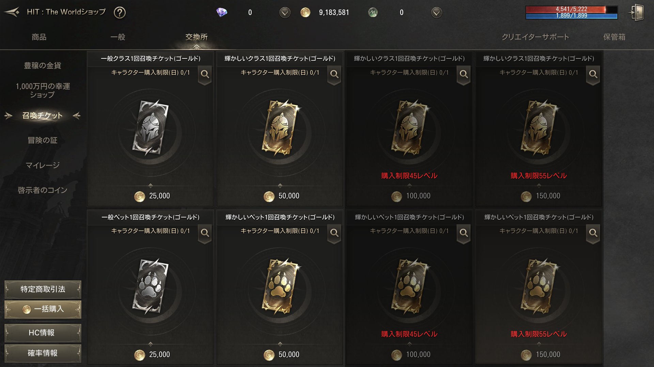654x367 pixels.
Task: Magnify the 50,000 gold class ticket details
Action: [x=334, y=74]
